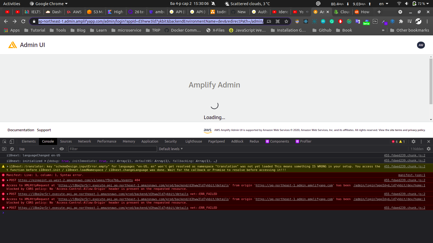The image size is (433, 243).
Task: Click the Support link in footer
Action: click(x=44, y=130)
